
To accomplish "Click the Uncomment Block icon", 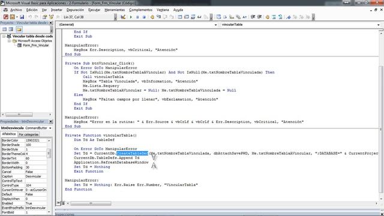I will point(280,17).
